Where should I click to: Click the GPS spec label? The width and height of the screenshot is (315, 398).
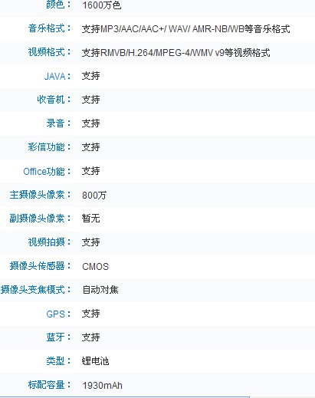tap(56, 314)
